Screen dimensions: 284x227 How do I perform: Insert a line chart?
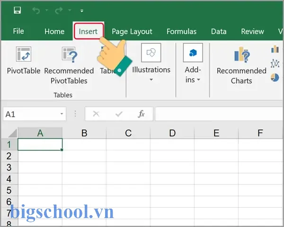click(275, 63)
